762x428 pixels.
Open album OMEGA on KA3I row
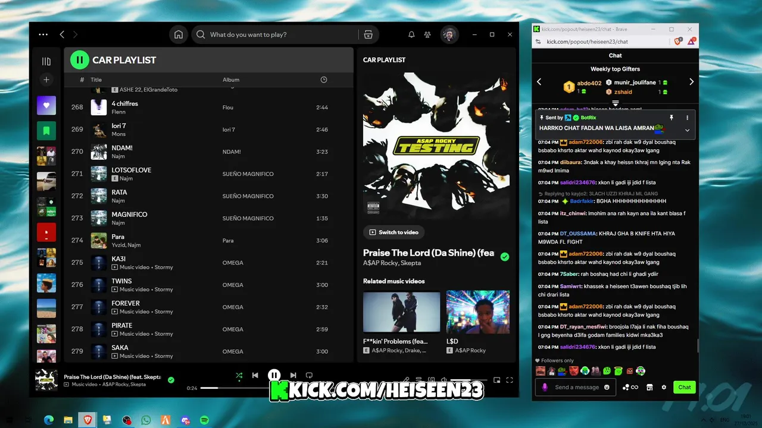click(233, 263)
